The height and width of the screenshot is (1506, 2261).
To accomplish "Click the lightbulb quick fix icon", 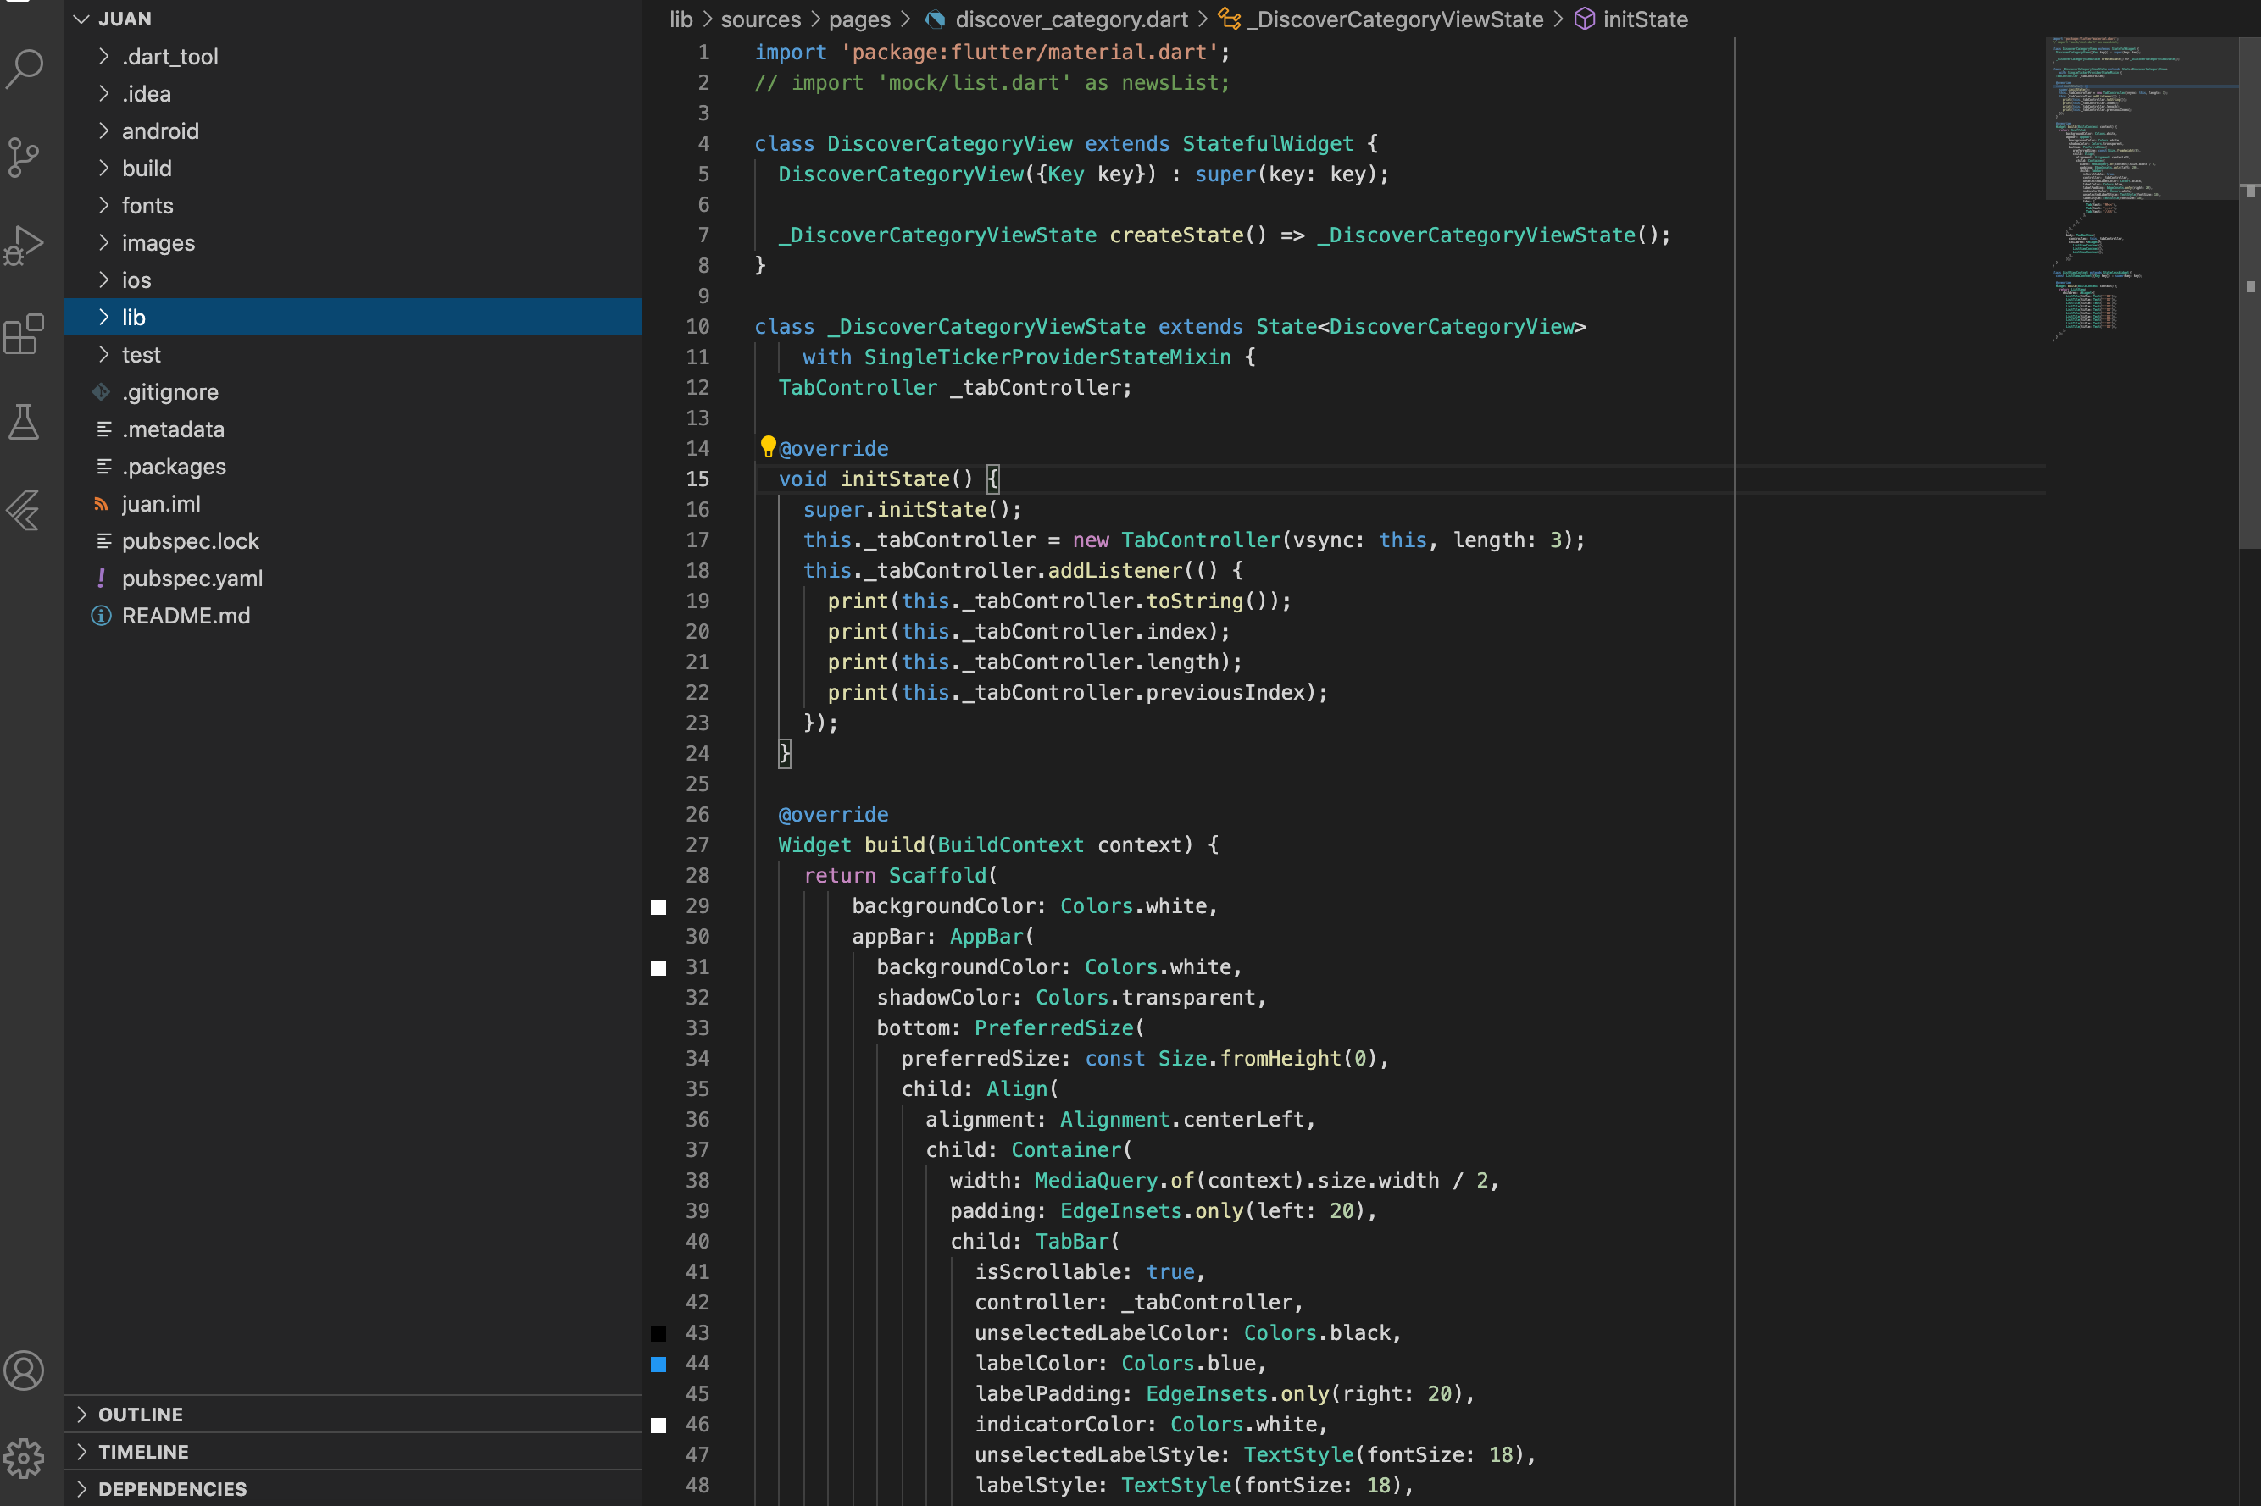I will point(768,446).
